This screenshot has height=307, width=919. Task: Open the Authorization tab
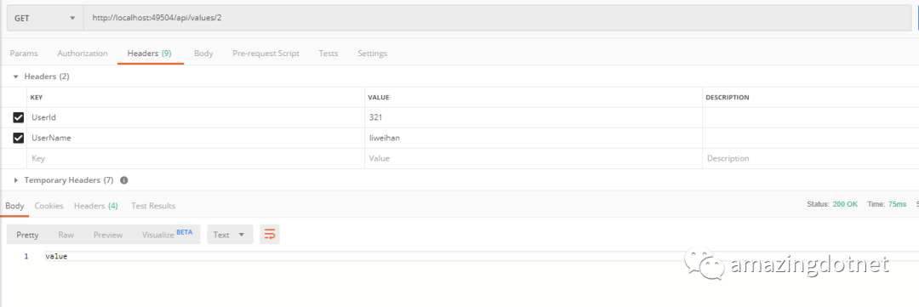pos(83,54)
